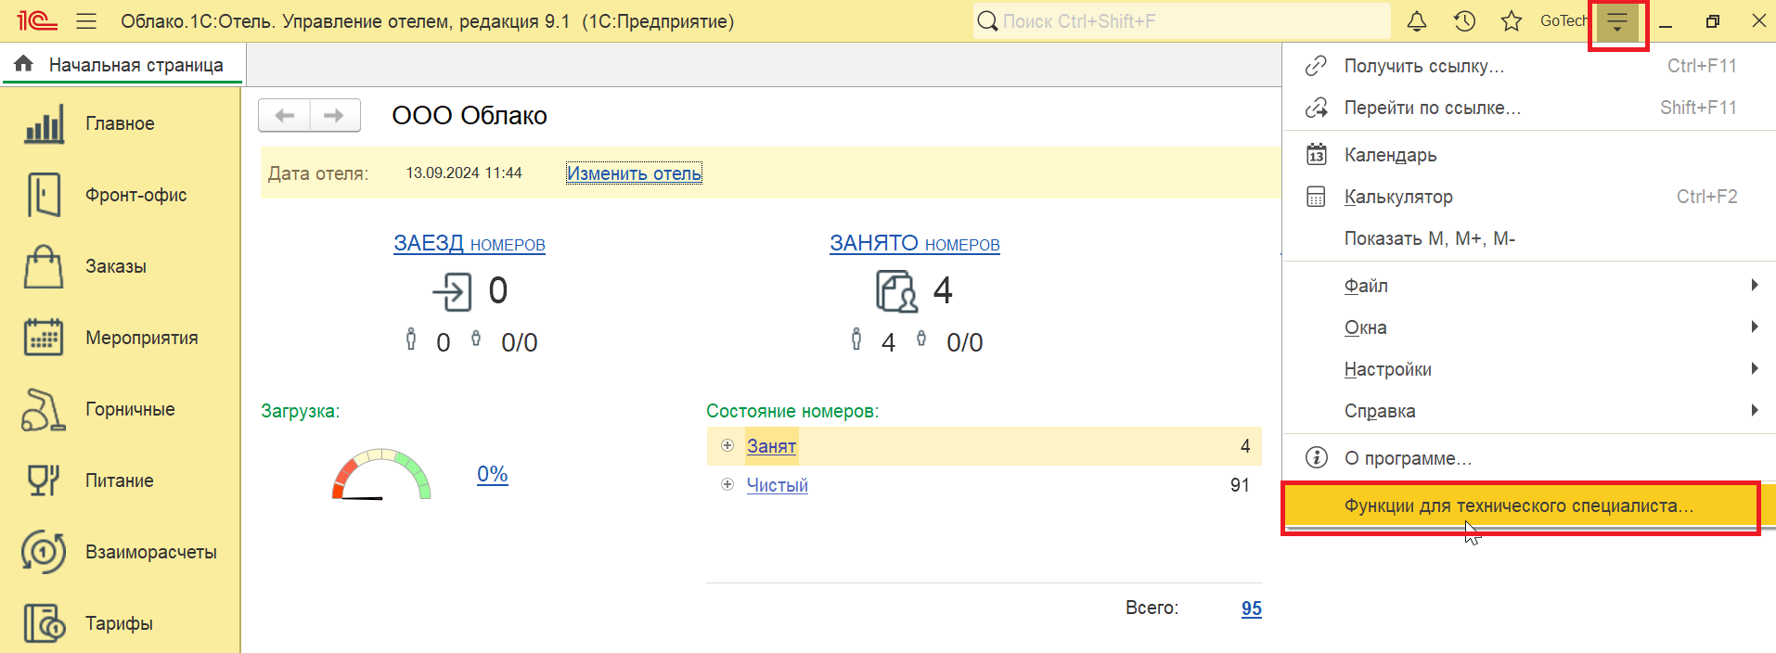
Task: Expand the Окна submenu arrow
Action: click(x=1754, y=326)
